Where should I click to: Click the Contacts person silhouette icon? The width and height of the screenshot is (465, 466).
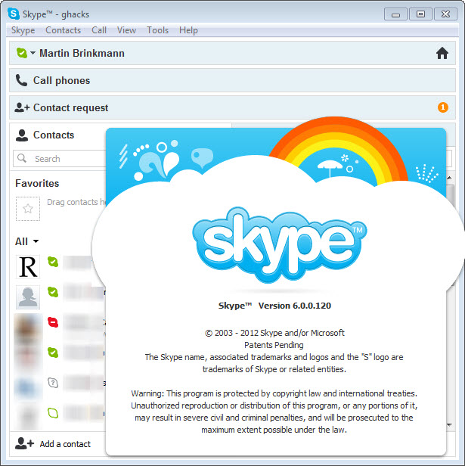tap(22, 135)
